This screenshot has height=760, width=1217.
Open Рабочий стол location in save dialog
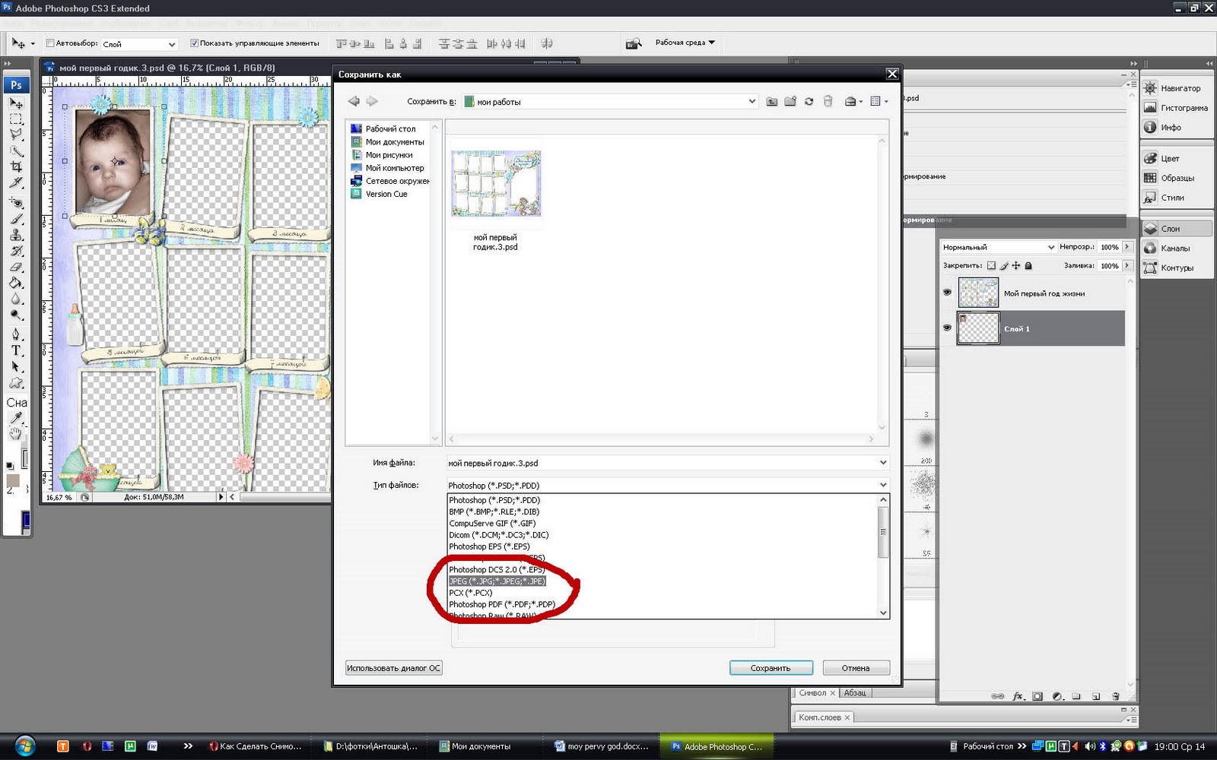pos(383,129)
